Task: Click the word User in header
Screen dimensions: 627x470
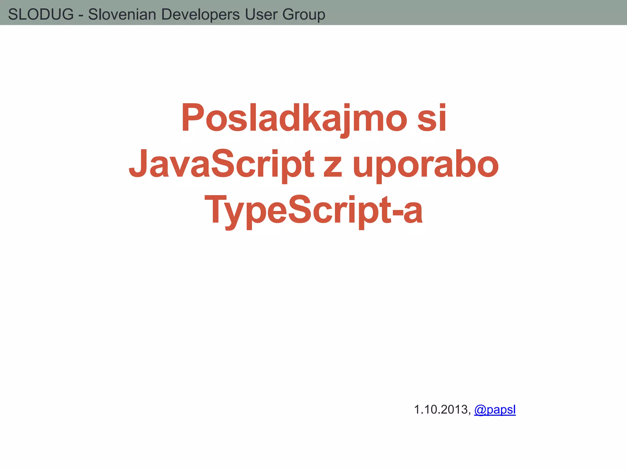Action: [x=261, y=14]
